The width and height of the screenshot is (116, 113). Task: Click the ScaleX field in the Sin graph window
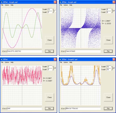(50, 9)
